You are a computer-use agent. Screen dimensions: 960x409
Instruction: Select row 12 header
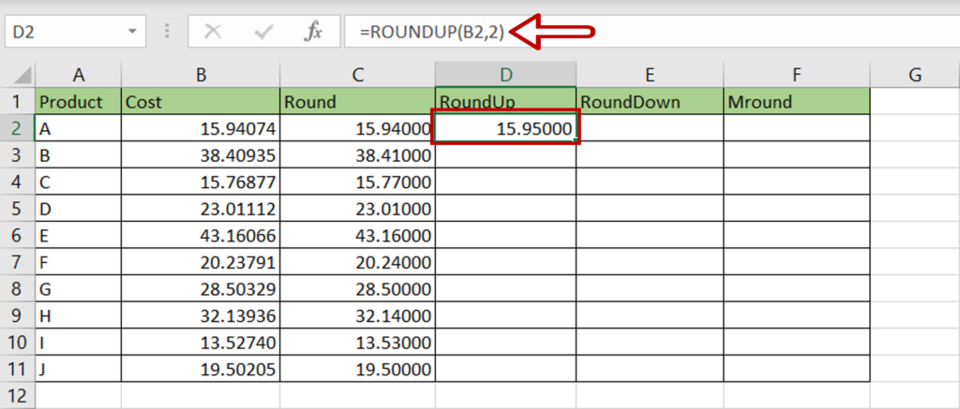tap(17, 395)
